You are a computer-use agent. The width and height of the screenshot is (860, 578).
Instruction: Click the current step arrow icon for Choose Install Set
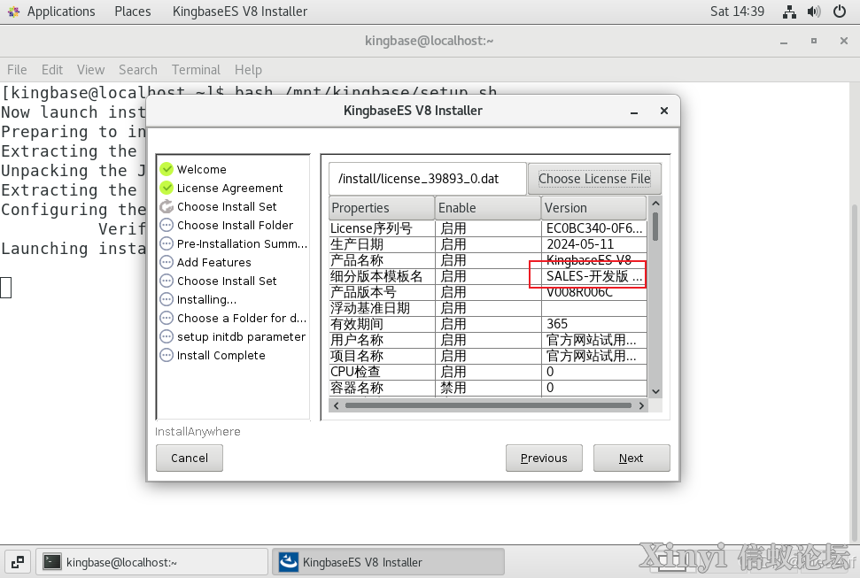pyautogui.click(x=167, y=206)
